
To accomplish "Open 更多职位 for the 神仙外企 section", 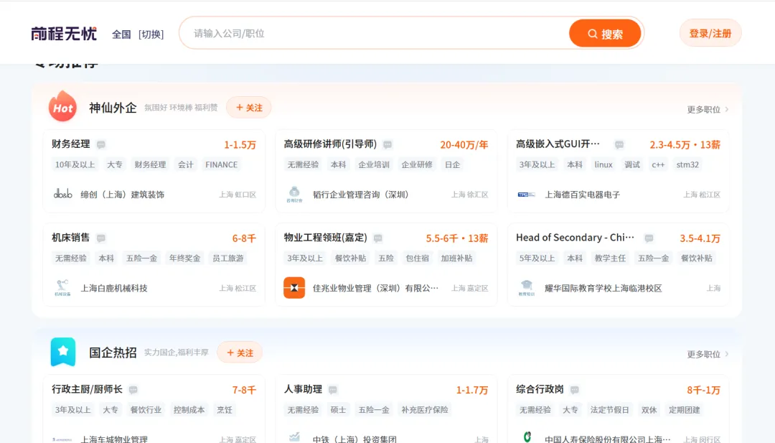I will pyautogui.click(x=708, y=109).
